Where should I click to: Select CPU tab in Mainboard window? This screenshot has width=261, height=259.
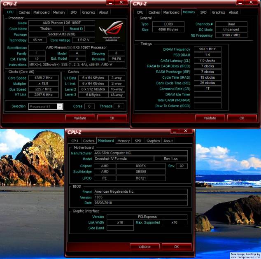[x=75, y=141]
